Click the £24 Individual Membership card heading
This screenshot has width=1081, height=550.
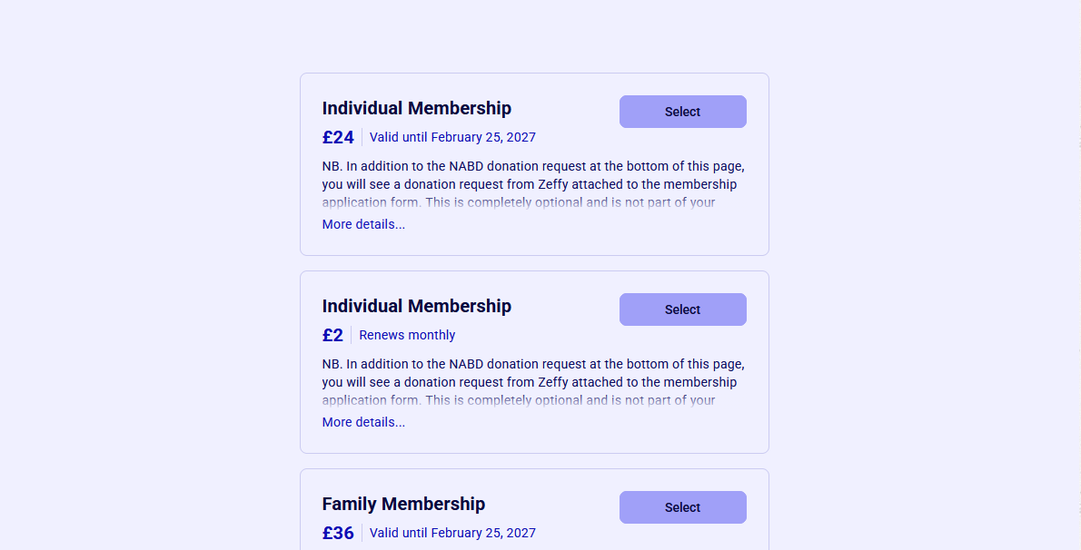(x=416, y=108)
